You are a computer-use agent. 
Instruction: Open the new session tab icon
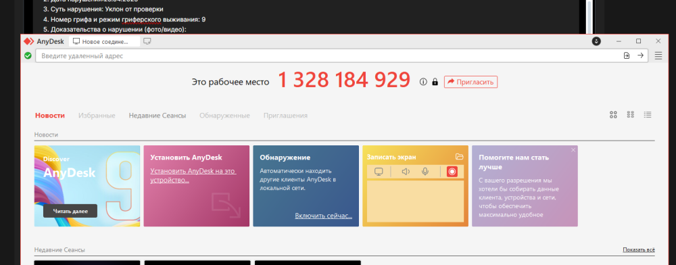coord(147,41)
